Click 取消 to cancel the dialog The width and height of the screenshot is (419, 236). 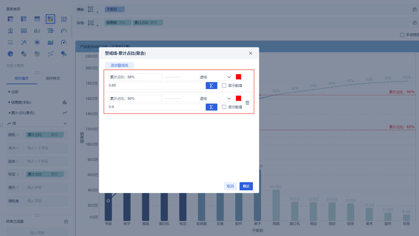click(230, 186)
